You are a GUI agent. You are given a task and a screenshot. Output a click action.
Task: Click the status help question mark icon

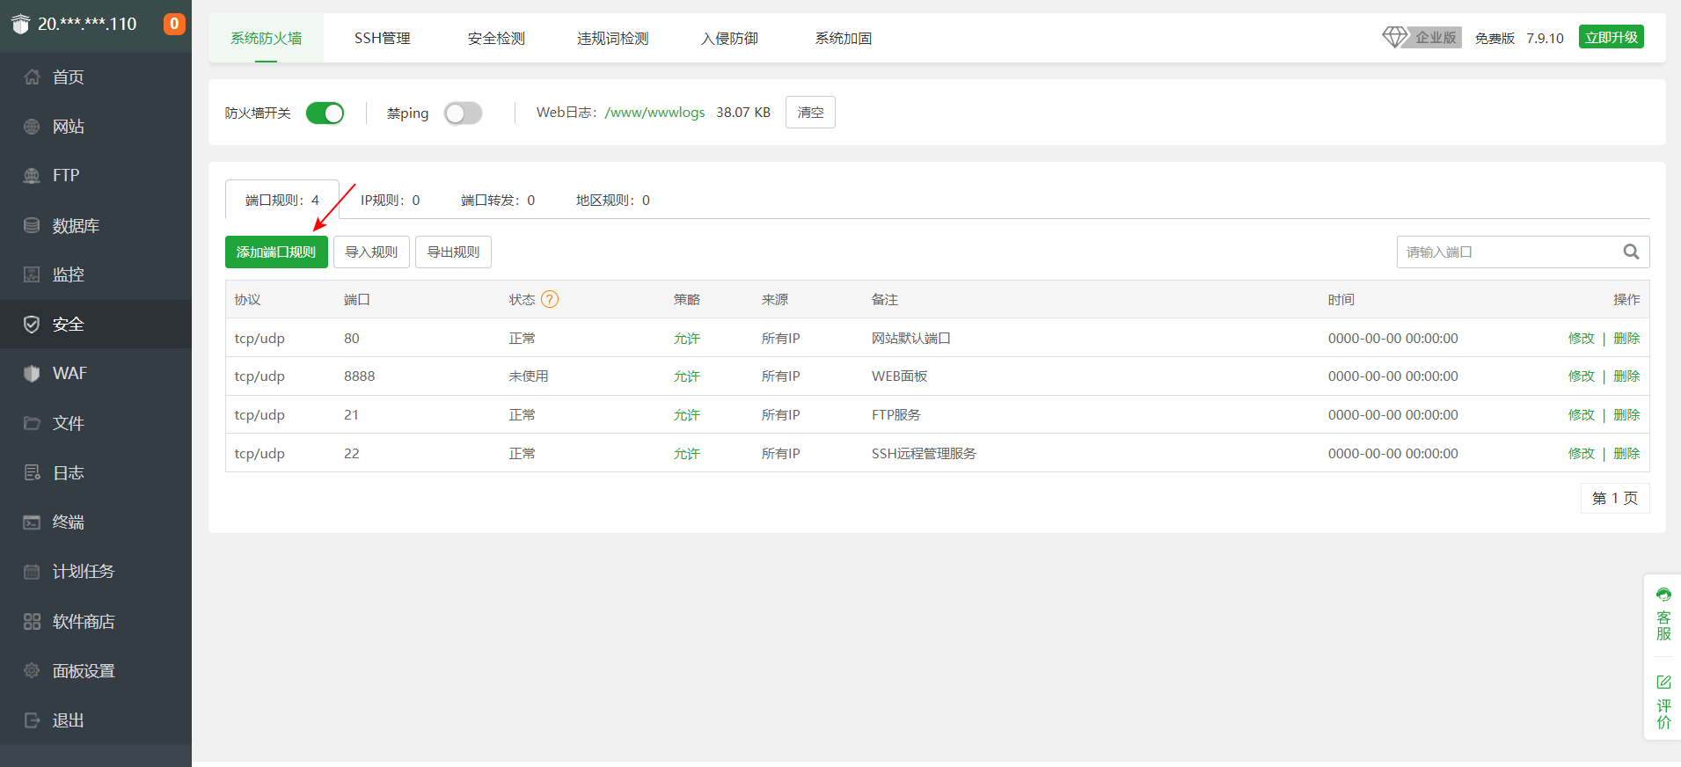pyautogui.click(x=550, y=300)
